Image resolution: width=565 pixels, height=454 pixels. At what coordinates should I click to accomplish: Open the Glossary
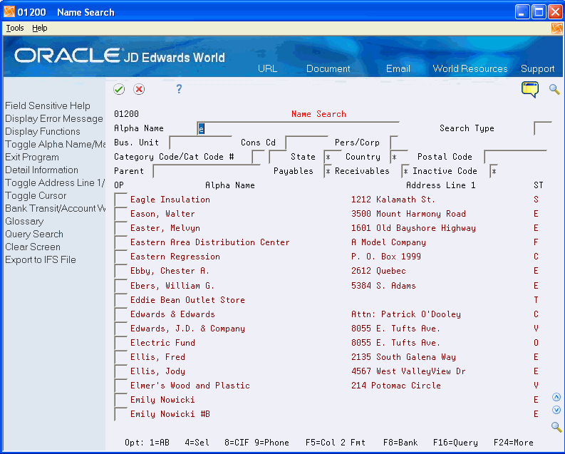coord(24,221)
